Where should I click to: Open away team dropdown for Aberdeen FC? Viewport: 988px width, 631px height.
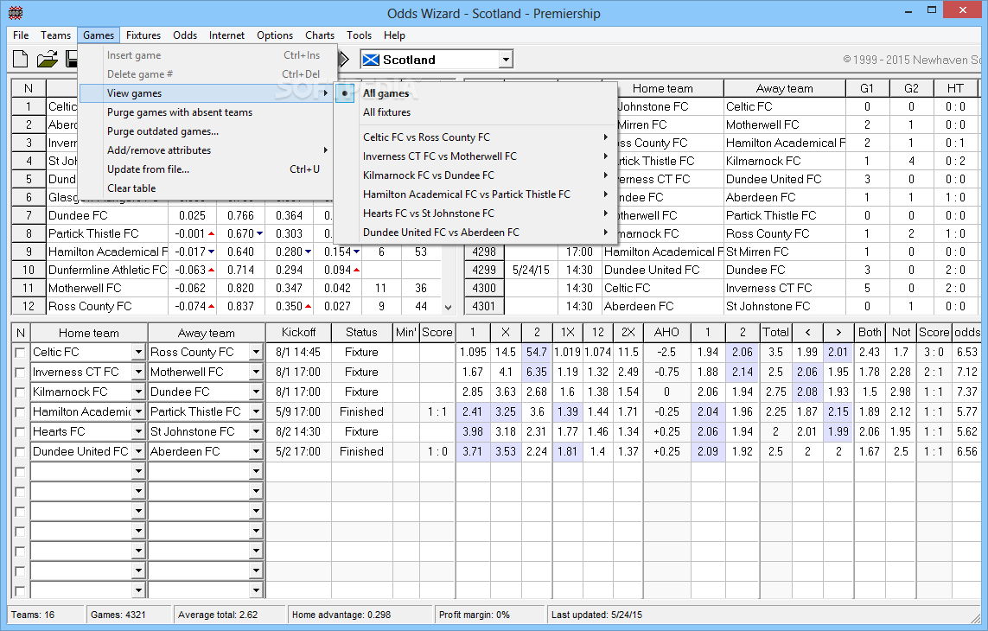(x=256, y=452)
